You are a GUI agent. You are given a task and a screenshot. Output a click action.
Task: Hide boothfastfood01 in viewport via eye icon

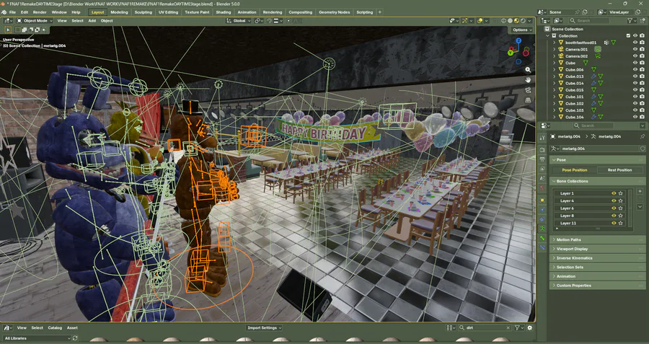click(x=635, y=43)
